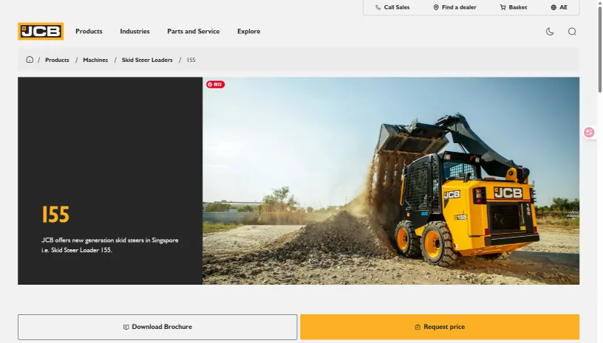Click Request price button
The image size is (603, 343).
click(440, 327)
